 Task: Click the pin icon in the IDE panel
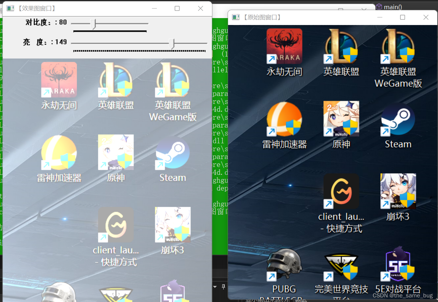click(x=223, y=287)
